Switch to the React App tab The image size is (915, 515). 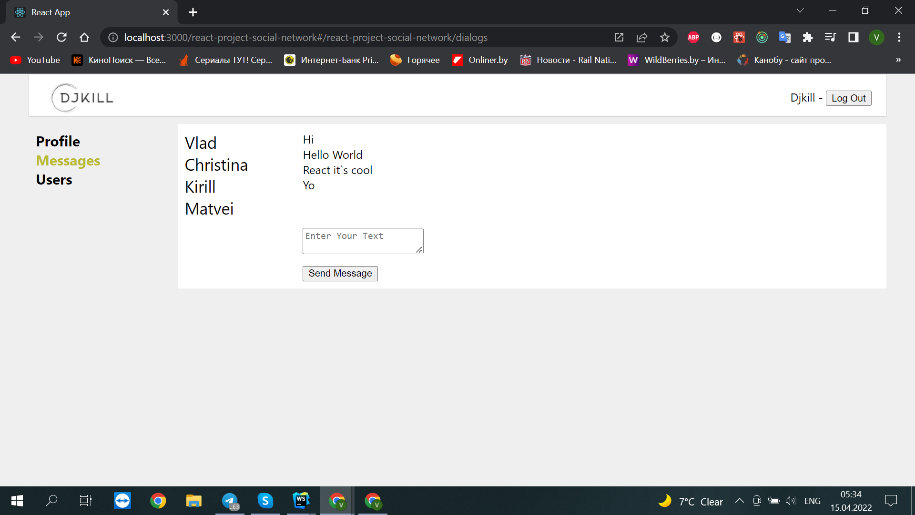coord(91,12)
